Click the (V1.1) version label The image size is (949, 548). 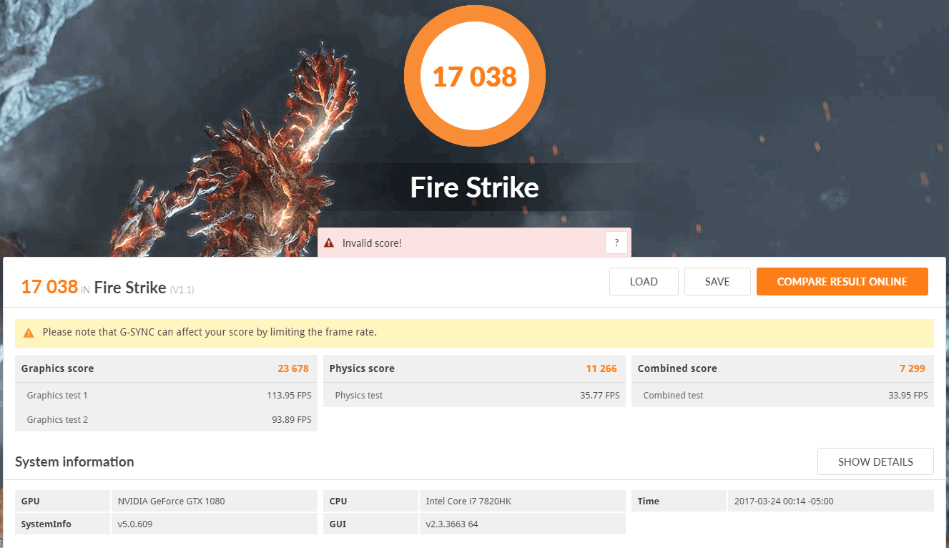tap(182, 290)
